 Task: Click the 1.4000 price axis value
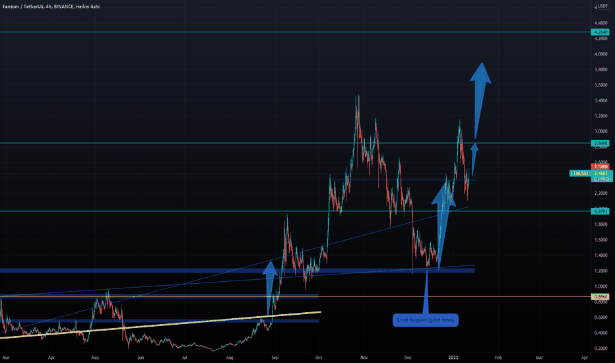click(601, 255)
